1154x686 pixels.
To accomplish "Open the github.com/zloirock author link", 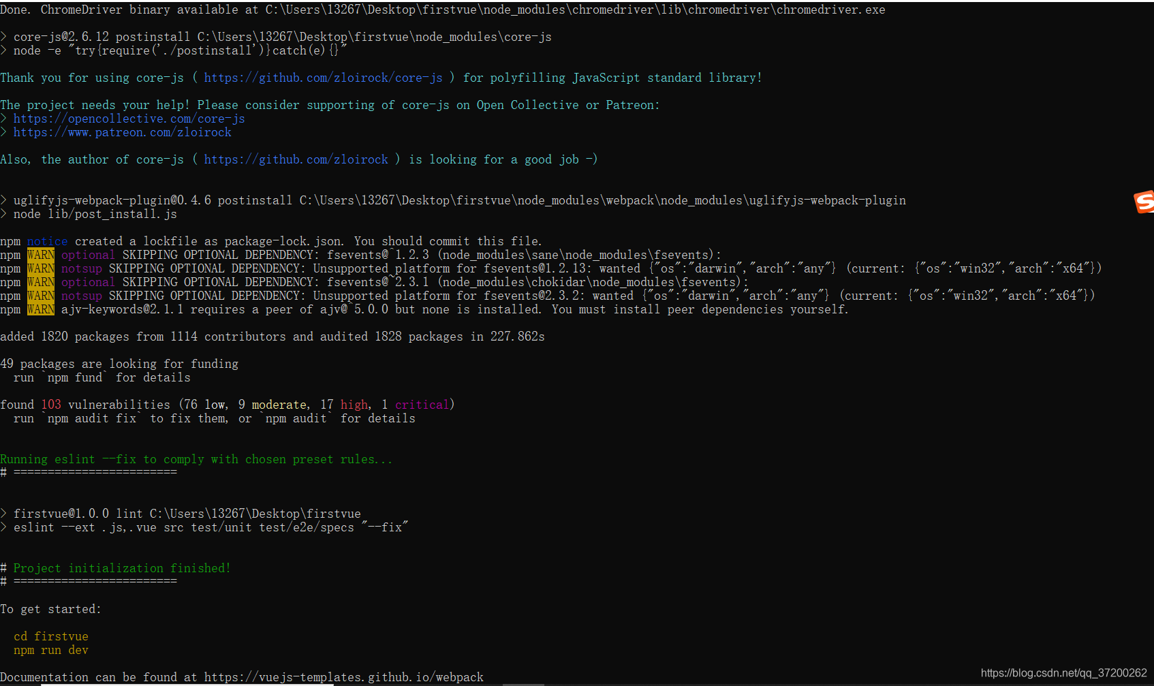I will [296, 159].
